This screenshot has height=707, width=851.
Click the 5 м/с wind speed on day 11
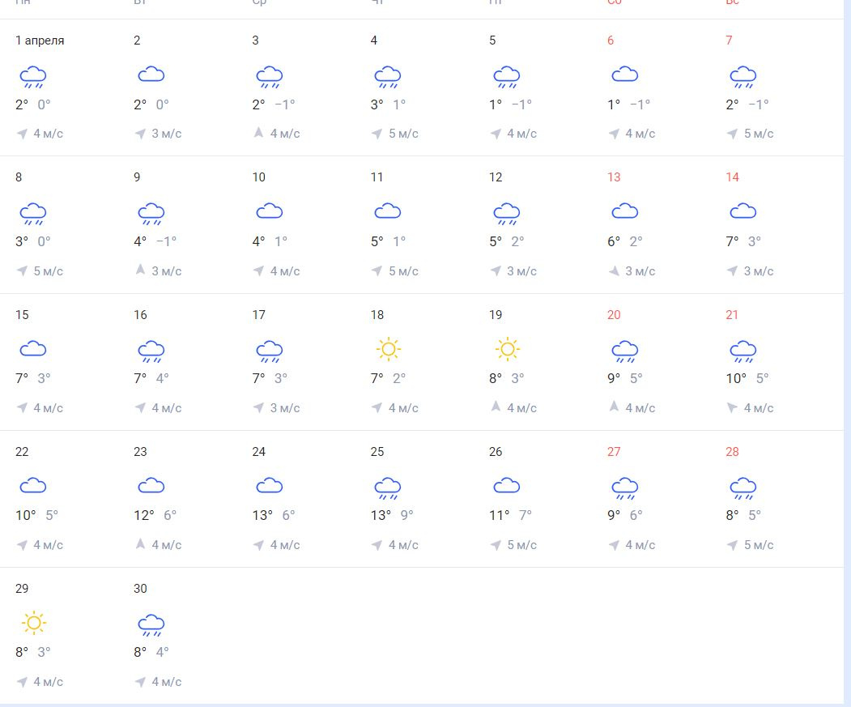tap(403, 271)
